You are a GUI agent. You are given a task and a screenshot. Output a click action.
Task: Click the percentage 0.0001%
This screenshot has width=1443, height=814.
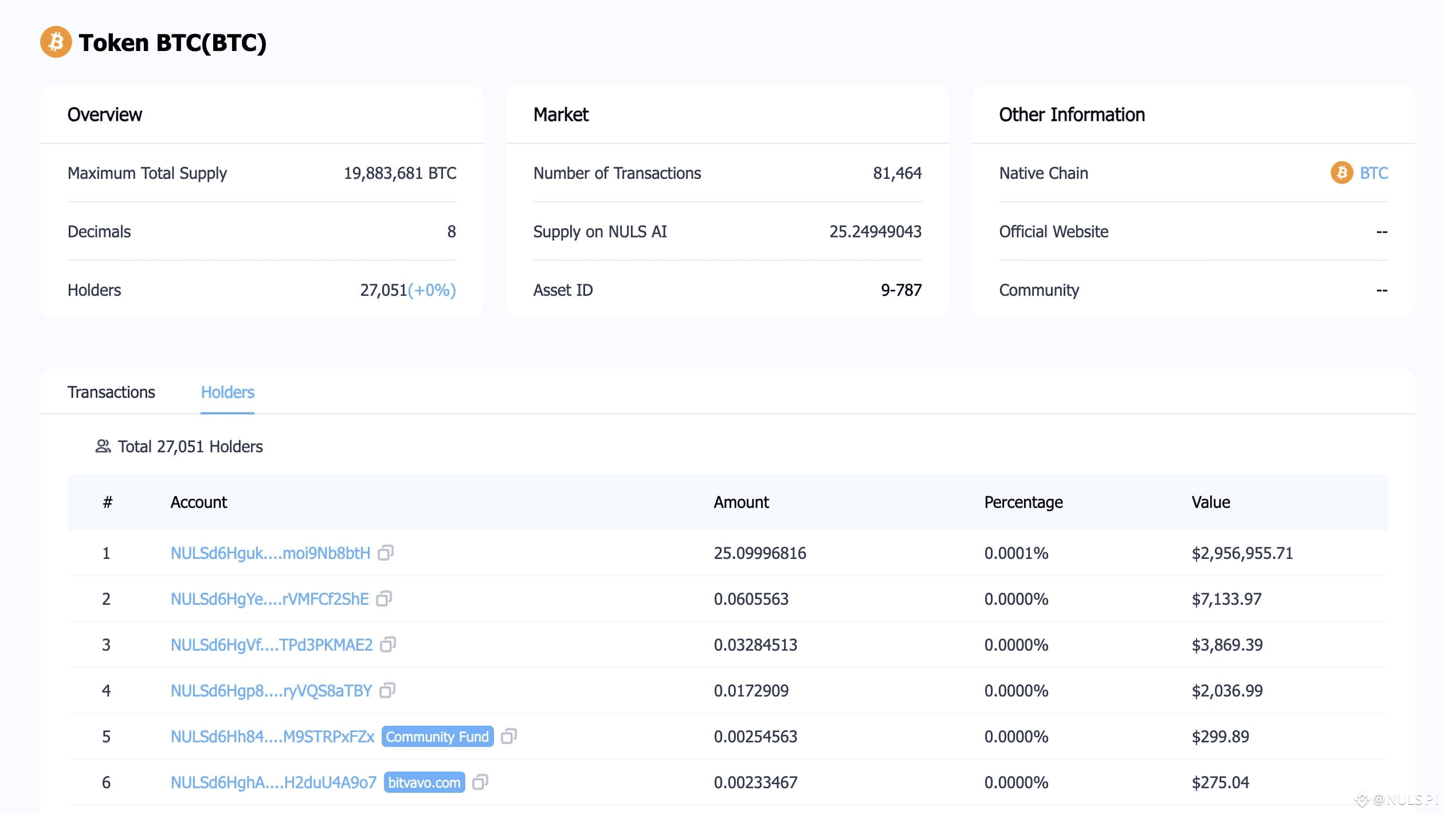coord(1016,553)
